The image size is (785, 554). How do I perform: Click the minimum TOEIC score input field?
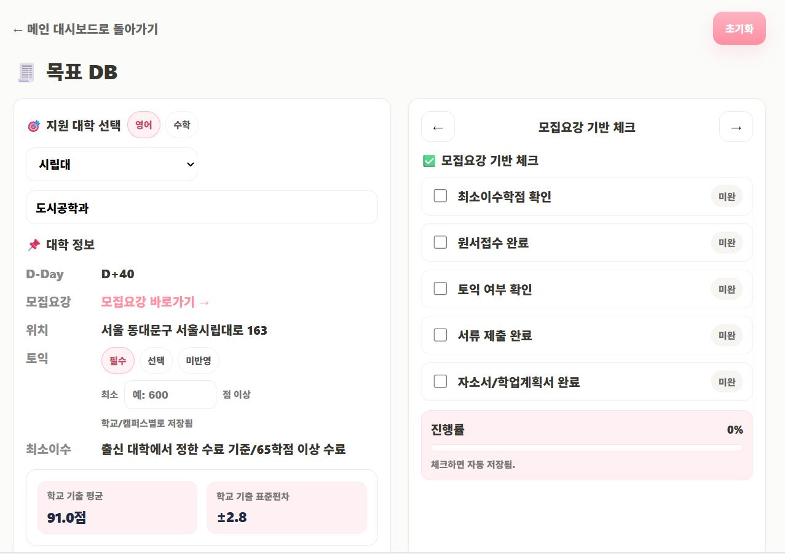point(170,395)
